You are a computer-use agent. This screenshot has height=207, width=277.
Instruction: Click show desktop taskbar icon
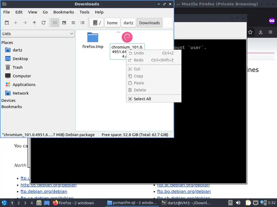(47, 203)
